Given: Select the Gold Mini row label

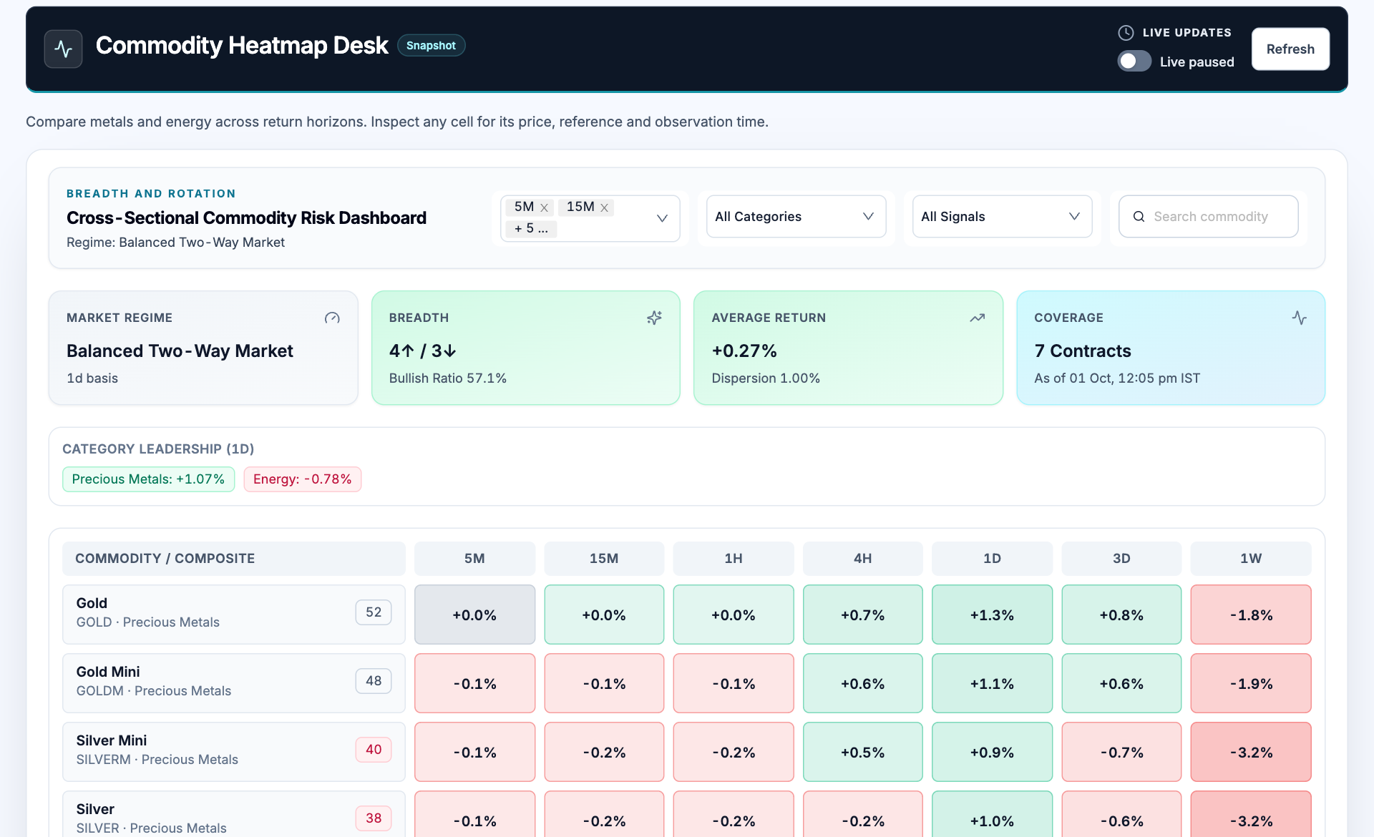Looking at the screenshot, I should click(x=233, y=683).
